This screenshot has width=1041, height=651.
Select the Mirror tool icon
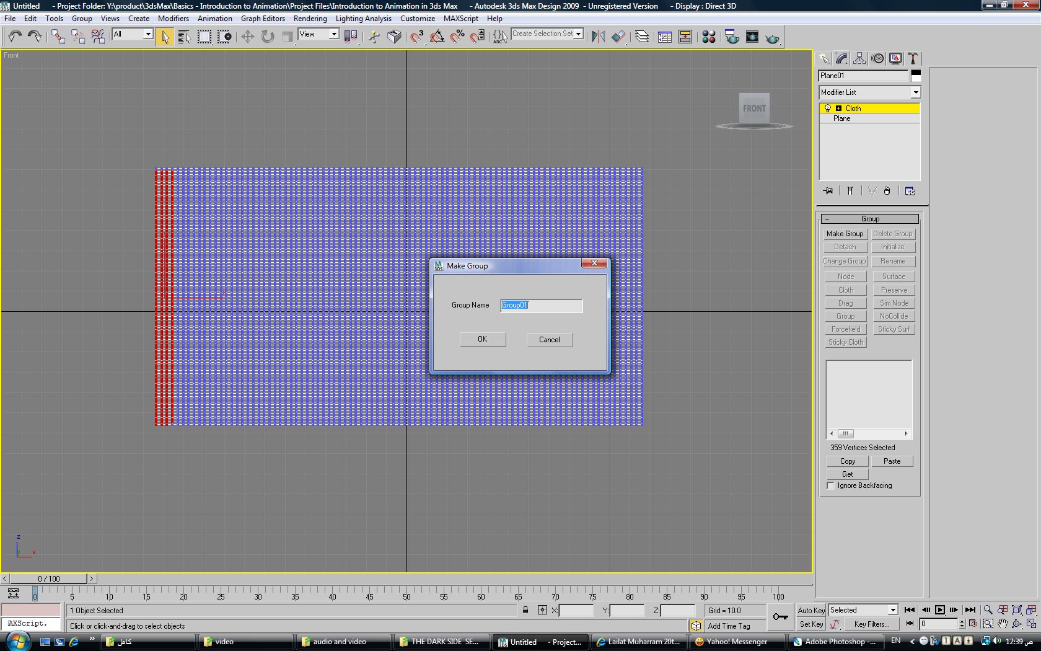click(x=598, y=37)
